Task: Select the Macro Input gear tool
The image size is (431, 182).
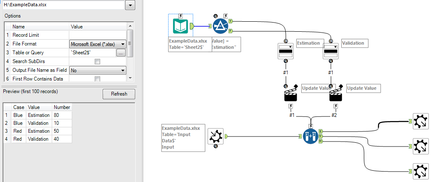Action: point(216,136)
